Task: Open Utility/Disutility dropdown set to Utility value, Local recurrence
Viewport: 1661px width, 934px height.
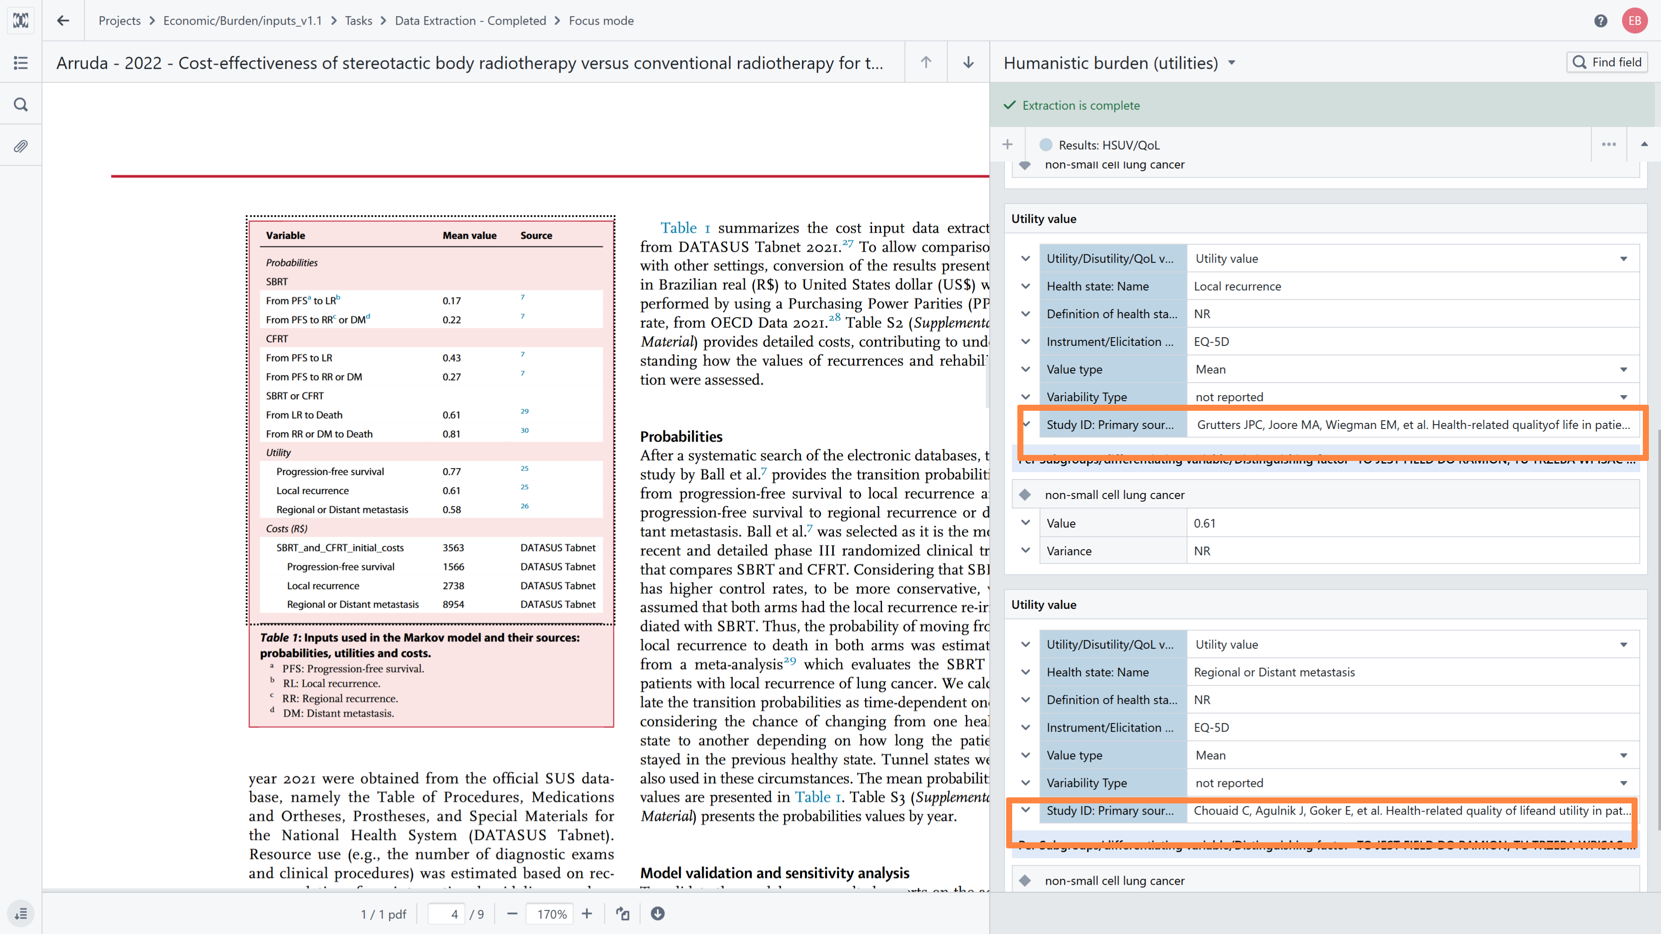Action: tap(1414, 259)
